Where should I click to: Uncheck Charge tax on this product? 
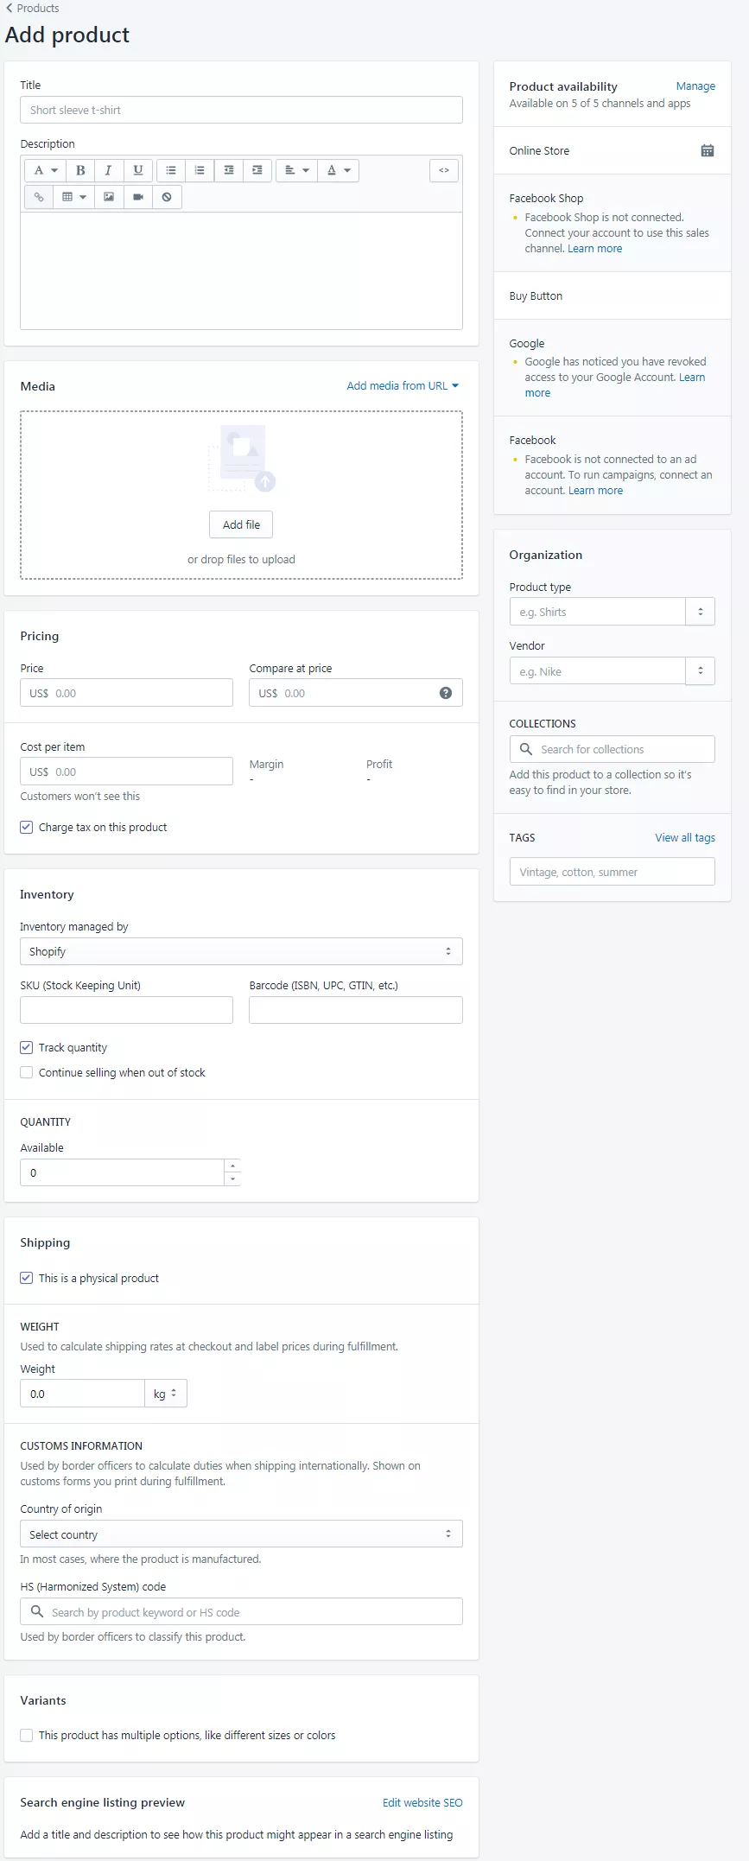[27, 827]
